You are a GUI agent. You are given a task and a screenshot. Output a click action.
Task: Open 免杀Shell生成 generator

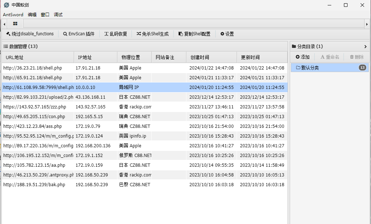click(x=152, y=34)
